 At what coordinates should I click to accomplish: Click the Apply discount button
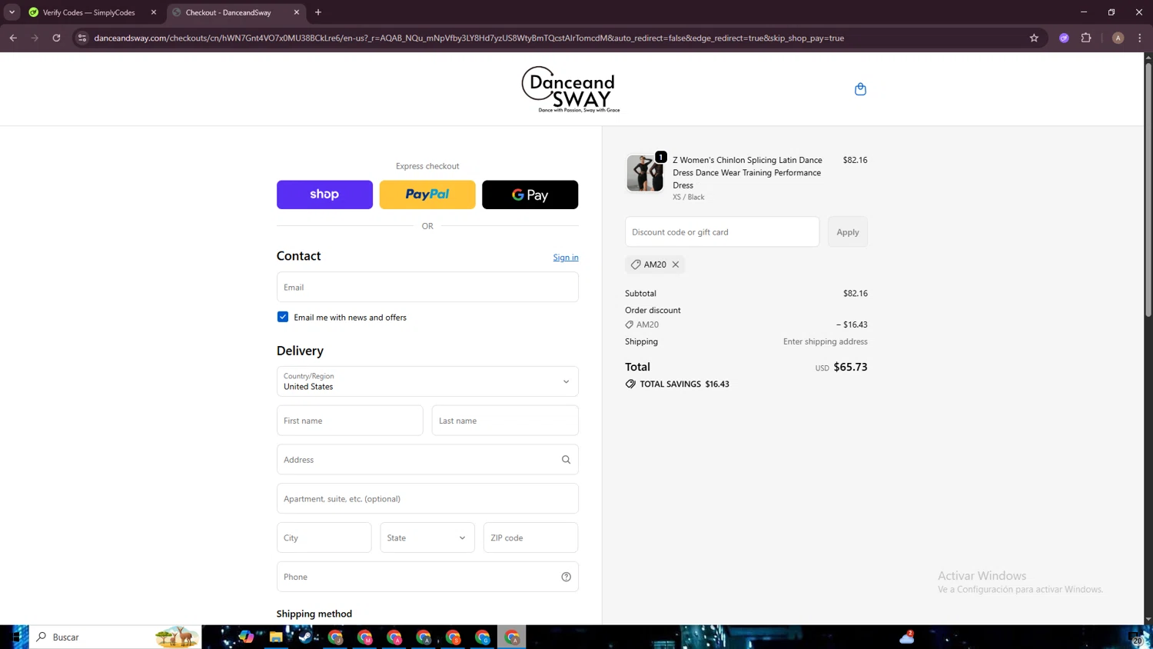[x=848, y=232]
